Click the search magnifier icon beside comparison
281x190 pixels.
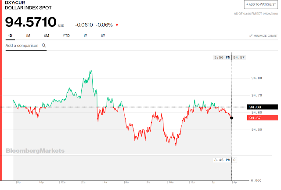tap(44, 45)
